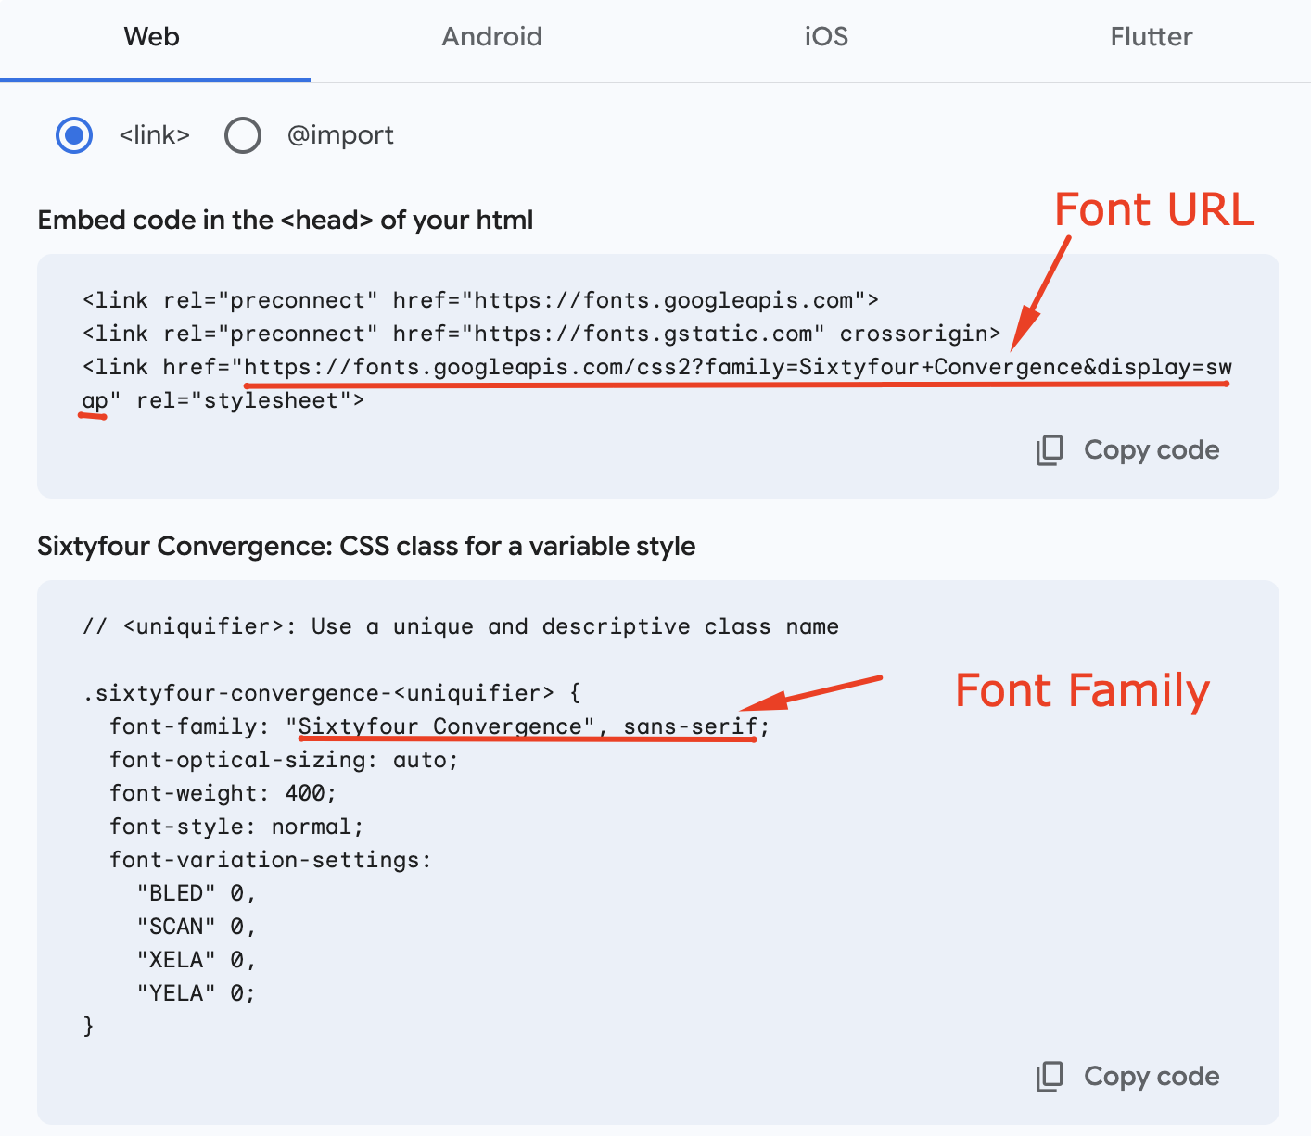Click Copy code label under embed code
The height and width of the screenshot is (1136, 1311).
pos(1152,450)
